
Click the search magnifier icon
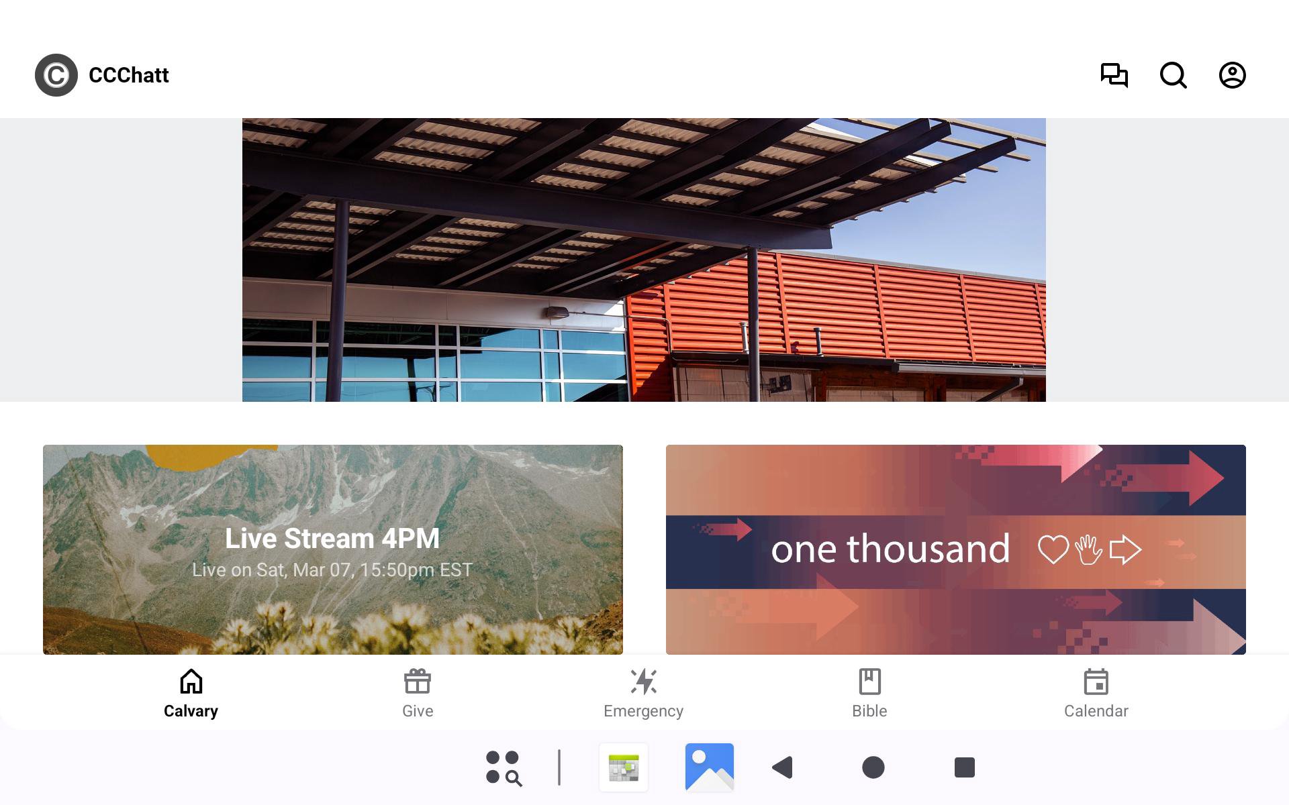[x=1173, y=75]
